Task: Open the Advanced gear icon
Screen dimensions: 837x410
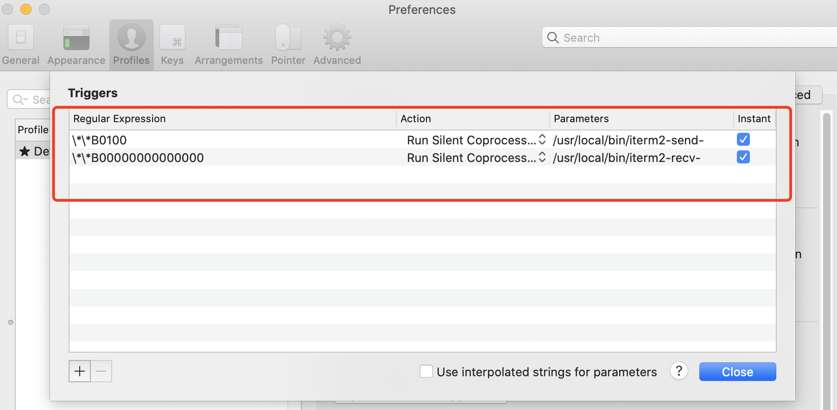Action: (337, 45)
